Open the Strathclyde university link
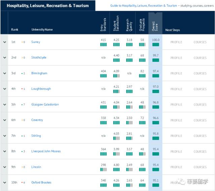 (39, 58)
